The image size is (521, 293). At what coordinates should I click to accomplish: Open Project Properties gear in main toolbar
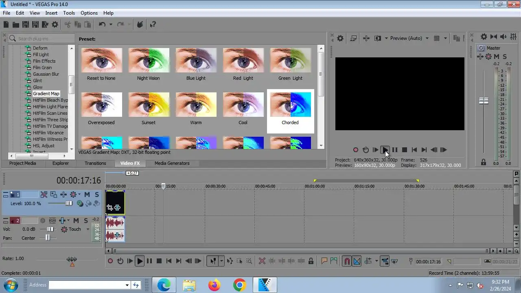pyautogui.click(x=55, y=25)
